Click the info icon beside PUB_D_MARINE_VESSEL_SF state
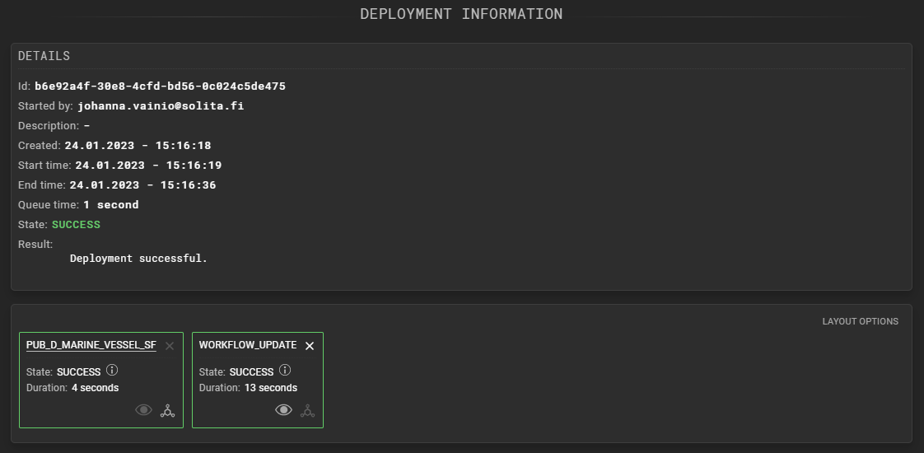Screen dimensions: 924x453 112,371
